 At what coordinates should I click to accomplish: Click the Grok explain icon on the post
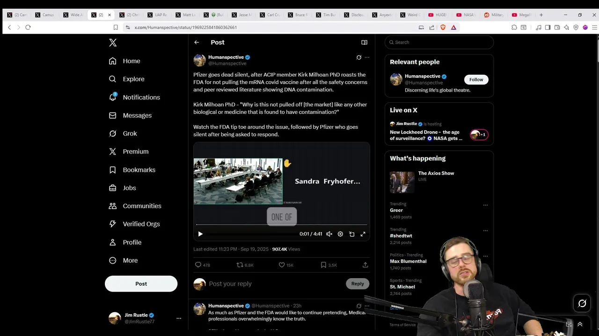[359, 57]
